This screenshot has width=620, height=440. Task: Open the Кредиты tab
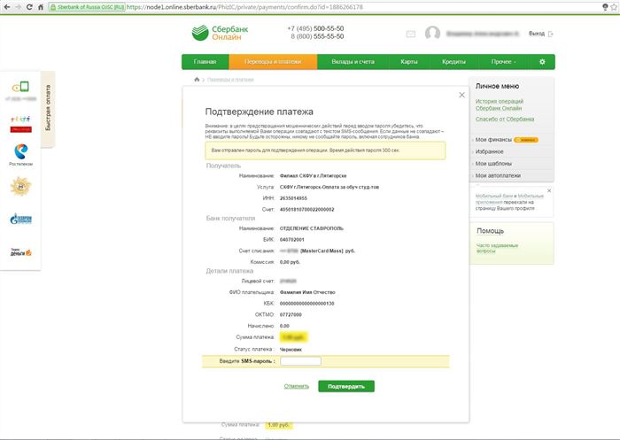click(x=453, y=62)
